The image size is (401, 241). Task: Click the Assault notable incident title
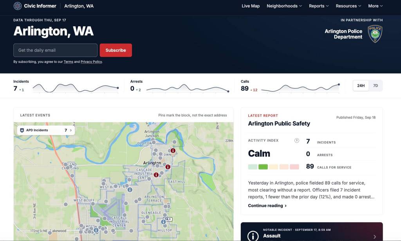pyautogui.click(x=272, y=236)
